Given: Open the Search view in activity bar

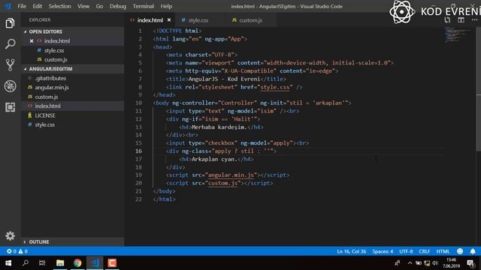Looking at the screenshot, I should [10, 44].
